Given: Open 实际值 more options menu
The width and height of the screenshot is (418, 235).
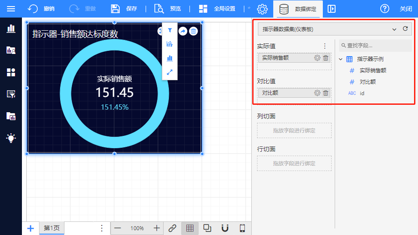Looking at the screenshot, I should 325,46.
